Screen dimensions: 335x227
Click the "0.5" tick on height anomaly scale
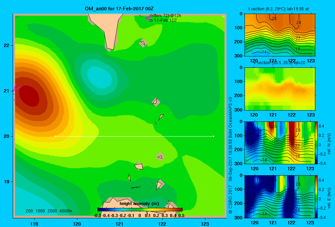pyautogui.click(x=181, y=216)
